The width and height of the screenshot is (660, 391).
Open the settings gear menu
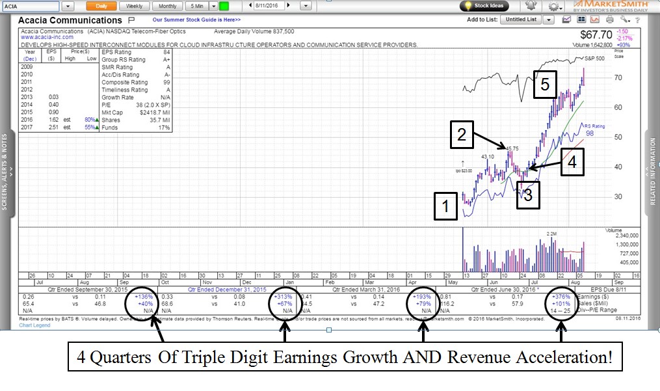(x=553, y=7)
